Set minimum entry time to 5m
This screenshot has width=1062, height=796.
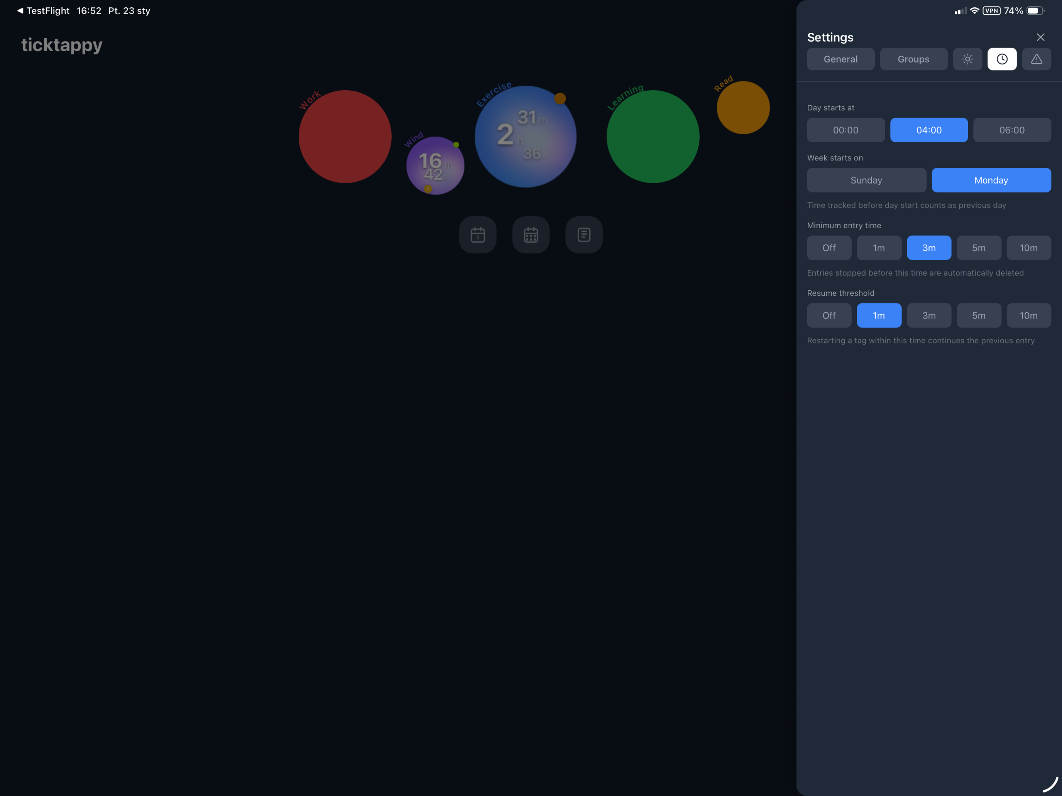[979, 248]
